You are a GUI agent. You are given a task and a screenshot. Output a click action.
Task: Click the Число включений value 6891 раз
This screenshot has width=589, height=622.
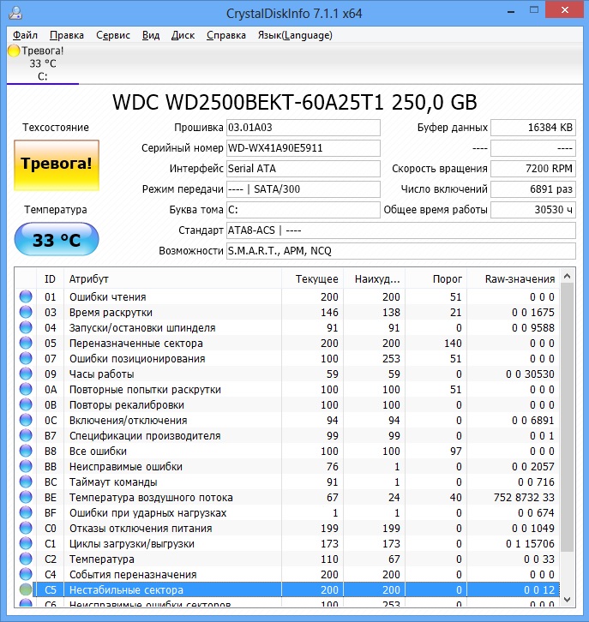coord(533,189)
